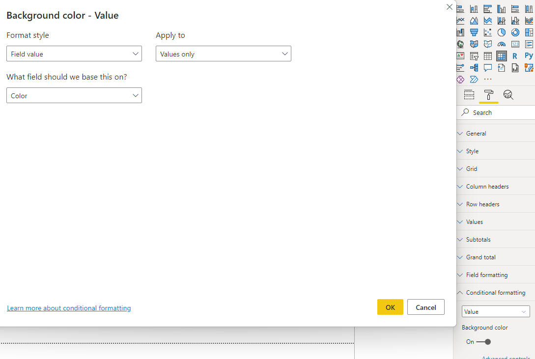Select the Slicer visual
The width and height of the screenshot is (535, 359).
tap(474, 56)
